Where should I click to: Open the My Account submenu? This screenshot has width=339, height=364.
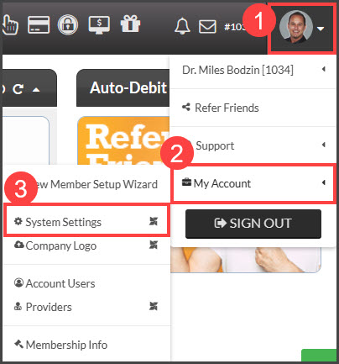(x=253, y=183)
